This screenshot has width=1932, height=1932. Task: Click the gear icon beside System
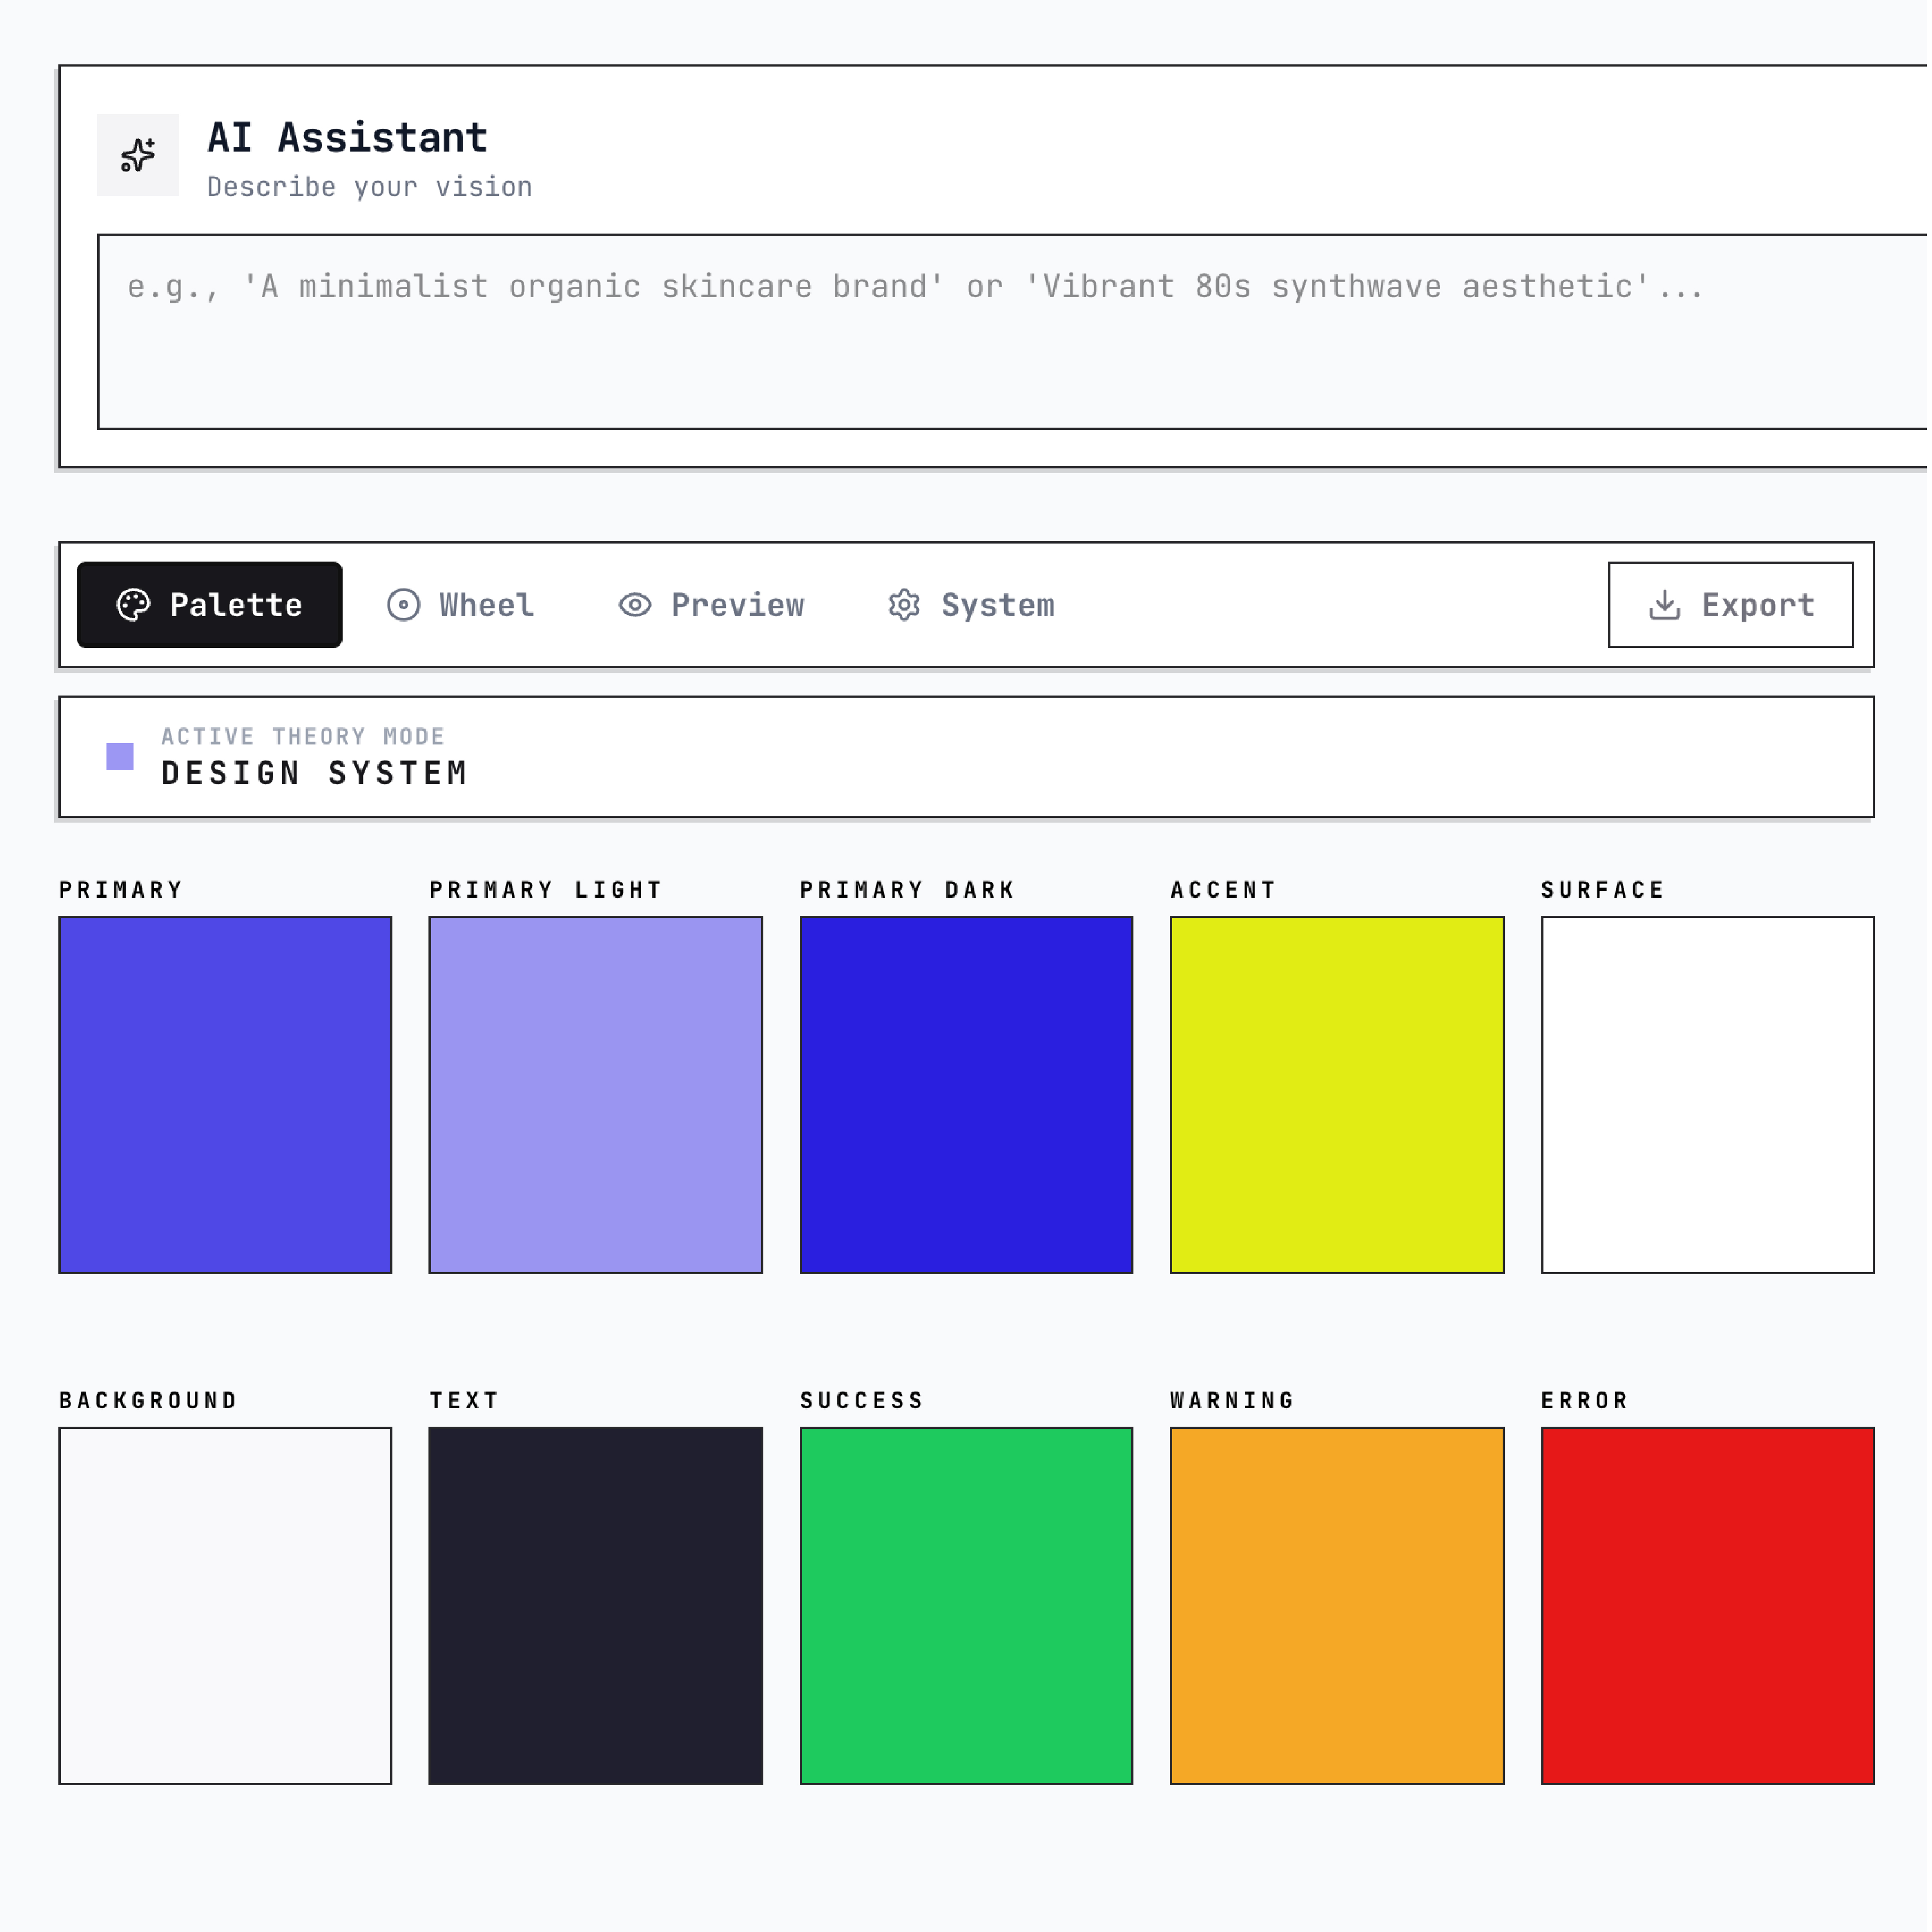tap(904, 605)
